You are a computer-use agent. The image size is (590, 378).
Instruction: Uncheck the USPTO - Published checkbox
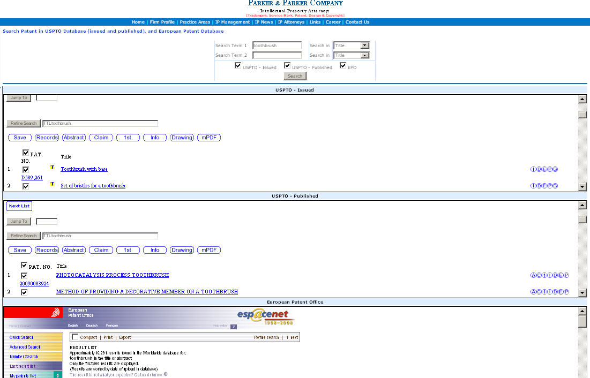287,65
